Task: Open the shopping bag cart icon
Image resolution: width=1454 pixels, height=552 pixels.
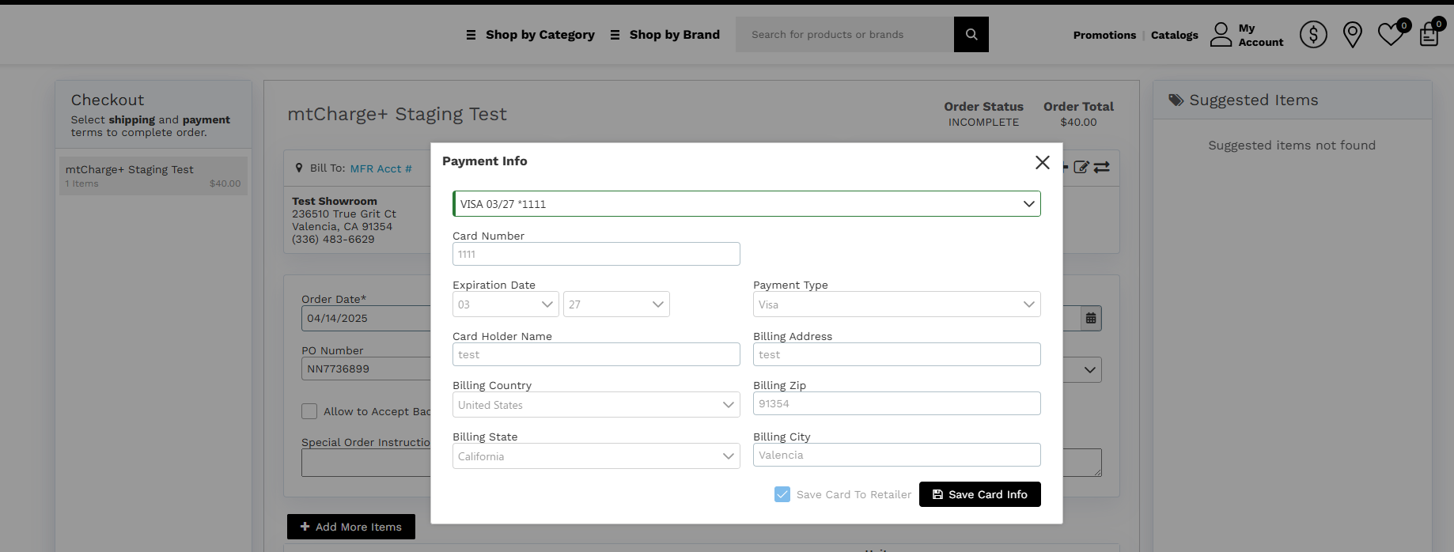Action: [x=1429, y=35]
